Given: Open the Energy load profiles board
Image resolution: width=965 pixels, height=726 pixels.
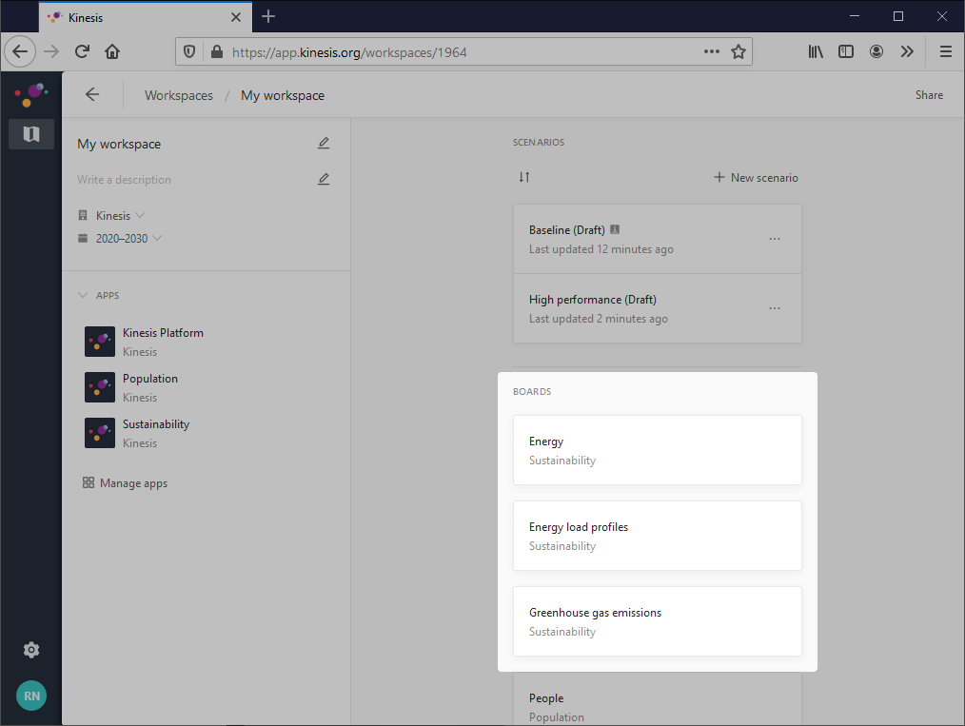Looking at the screenshot, I should click(658, 536).
